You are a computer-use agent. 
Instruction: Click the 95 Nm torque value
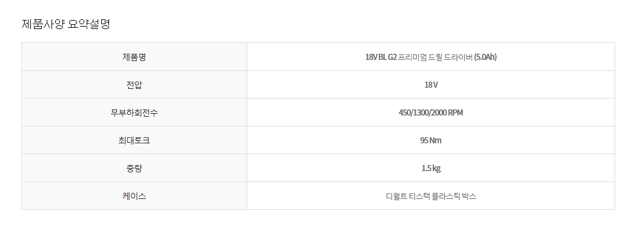point(431,140)
